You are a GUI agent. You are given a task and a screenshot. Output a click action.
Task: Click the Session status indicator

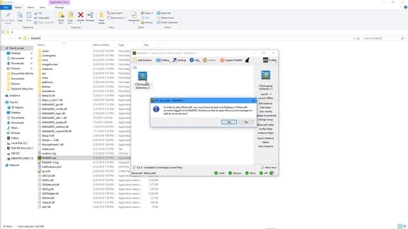(x=235, y=173)
